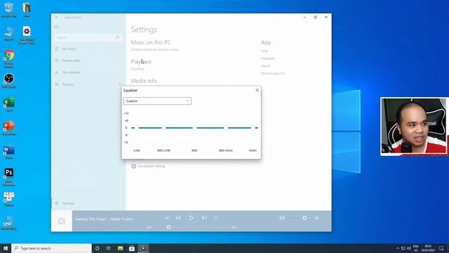
Task: Click the MID equalizer slider handle
Action: pos(194,128)
